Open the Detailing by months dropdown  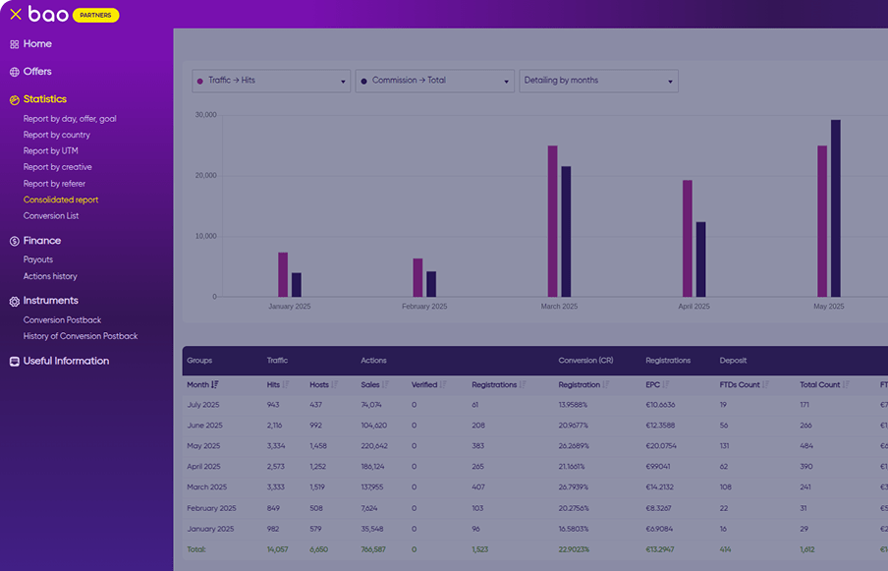click(x=598, y=81)
